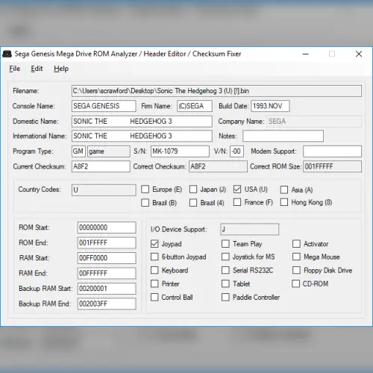Click the Sega controller app icon in title bar
373x373 pixels.
[x=7, y=54]
